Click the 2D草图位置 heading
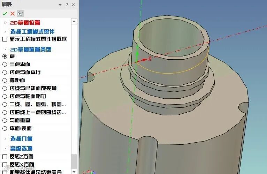The image size is (267, 174). [25, 23]
